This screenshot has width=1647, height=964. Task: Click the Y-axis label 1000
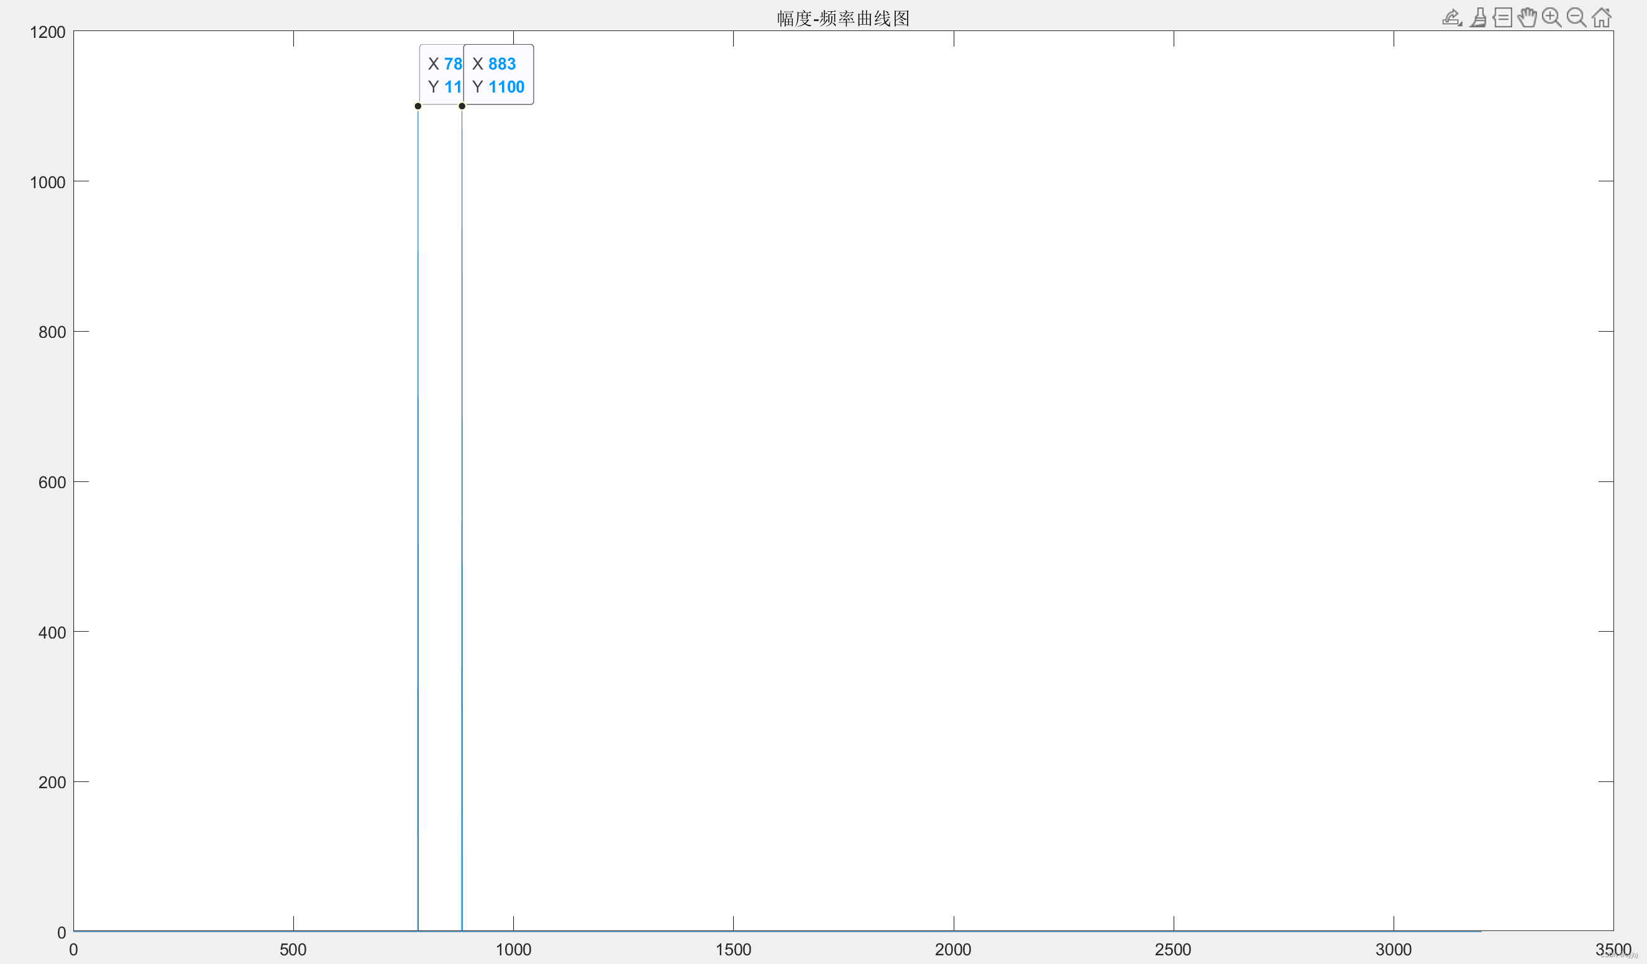pyautogui.click(x=48, y=183)
